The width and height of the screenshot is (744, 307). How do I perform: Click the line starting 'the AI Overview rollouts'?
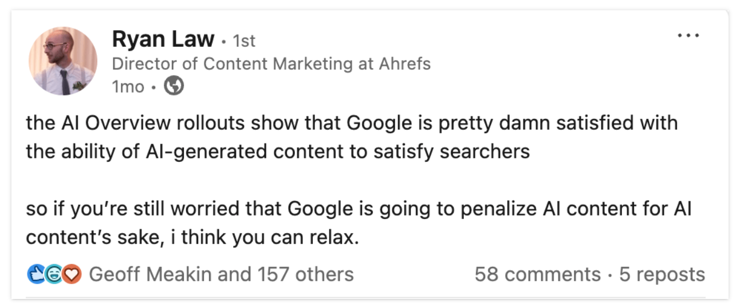coord(352,123)
